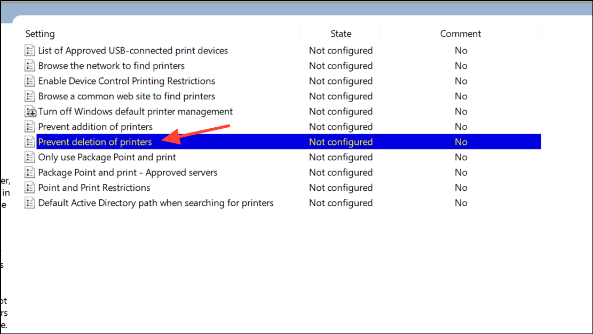The height and width of the screenshot is (334, 593).
Task: Click the Turn off Windows default printer management icon
Action: [30, 112]
